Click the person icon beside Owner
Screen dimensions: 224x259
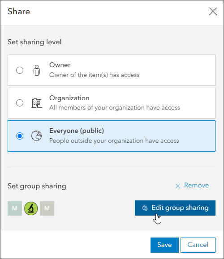pos(37,70)
